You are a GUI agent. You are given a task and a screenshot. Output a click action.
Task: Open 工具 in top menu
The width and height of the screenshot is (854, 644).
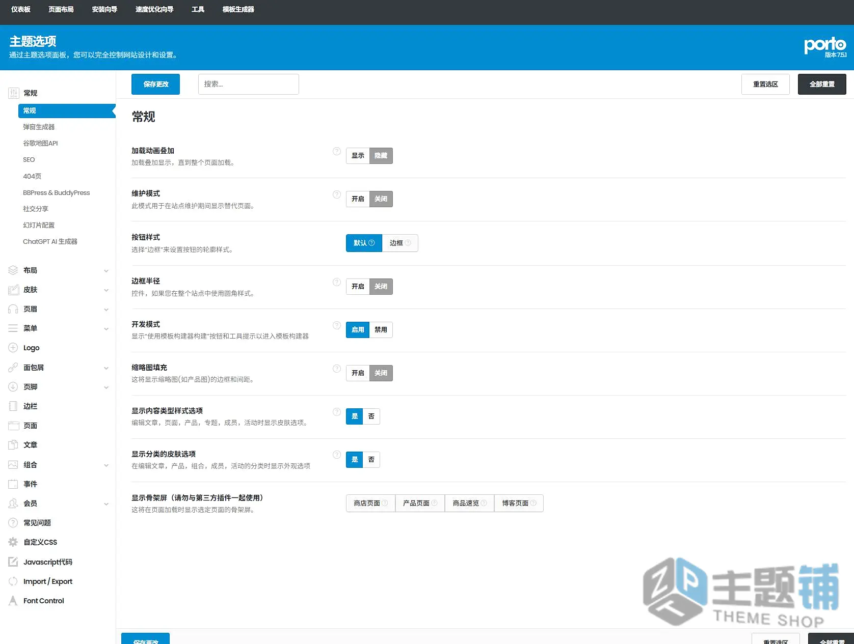[198, 10]
